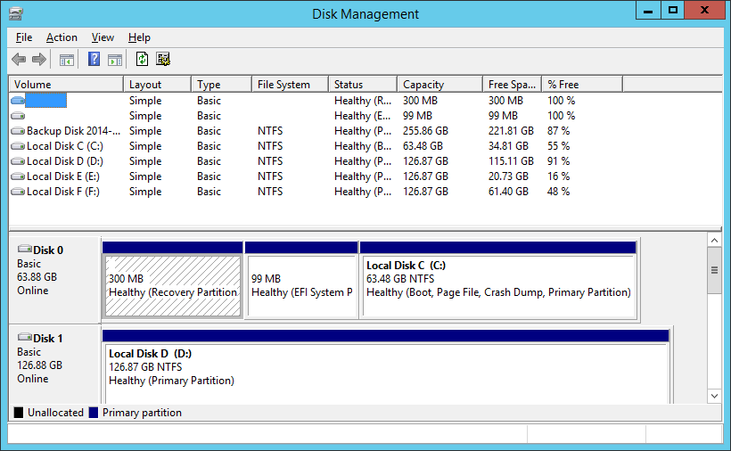Screen dimensions: 731x451
Task: Click the green Refresh toolbar icon
Action: click(x=142, y=60)
